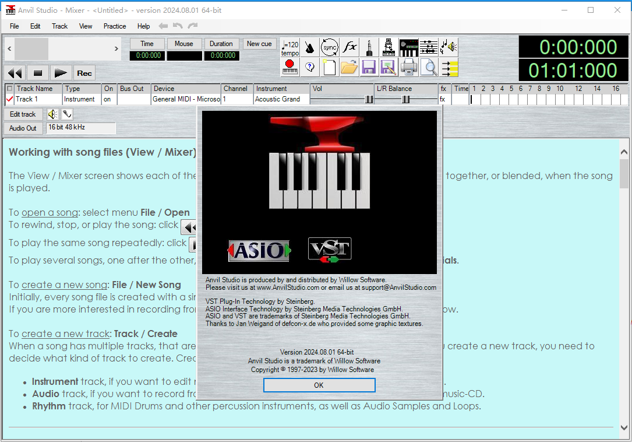Open print preview magnifier icon
The height and width of the screenshot is (442, 632).
(428, 67)
